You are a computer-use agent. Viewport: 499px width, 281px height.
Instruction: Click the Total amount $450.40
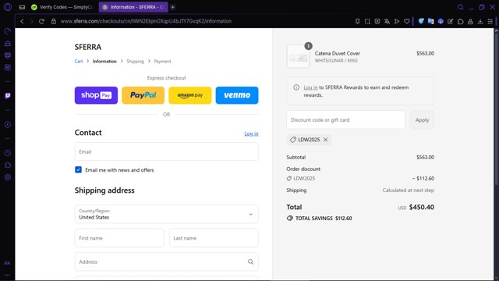(x=421, y=207)
